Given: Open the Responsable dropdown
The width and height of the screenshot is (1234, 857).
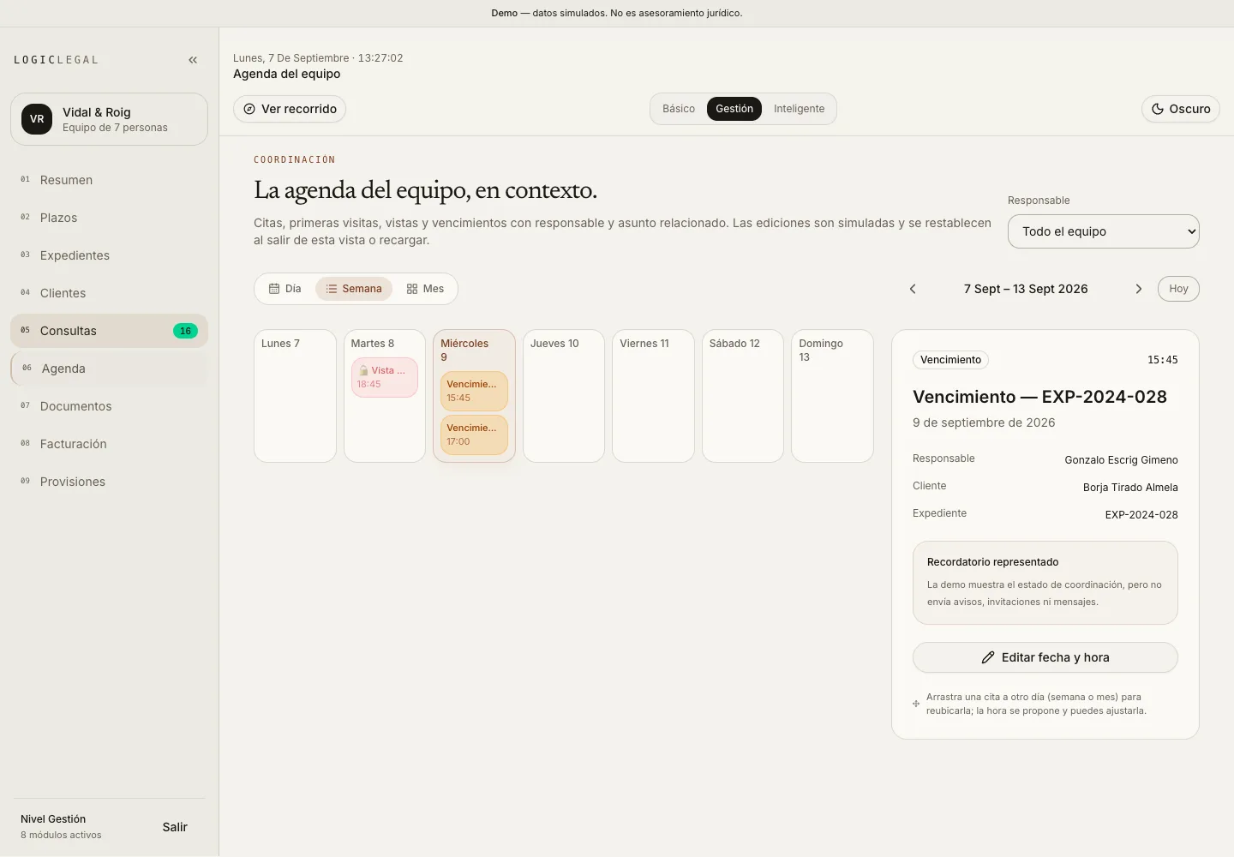Looking at the screenshot, I should click(1104, 231).
